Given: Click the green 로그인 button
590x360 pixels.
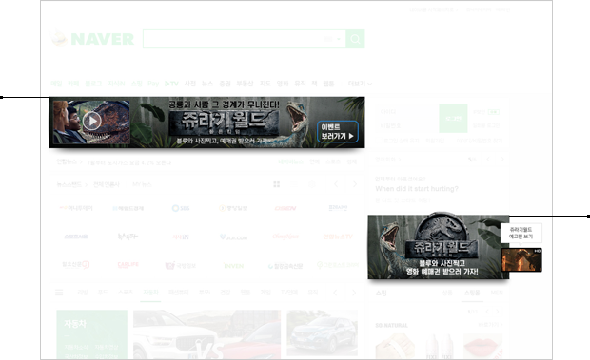Looking at the screenshot, I should 453,119.
